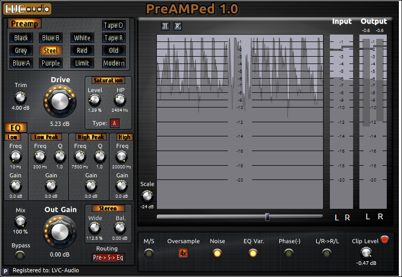The width and height of the screenshot is (402, 277).
Task: Select the Grey preamp model
Action: 21,50
